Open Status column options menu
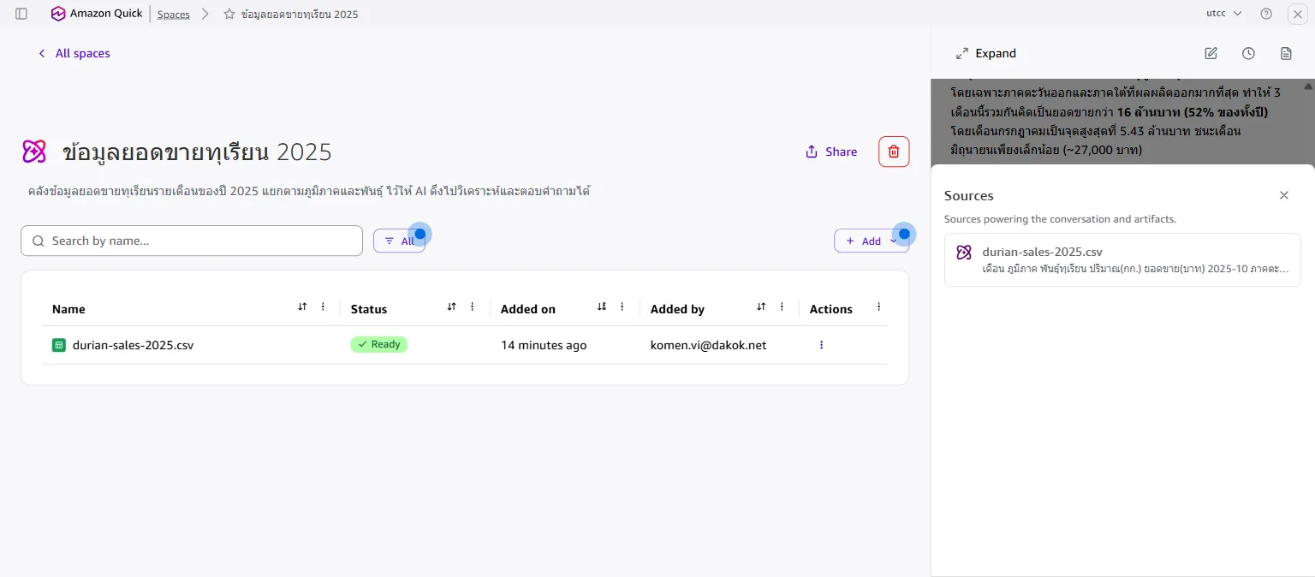The image size is (1315, 577). (472, 306)
